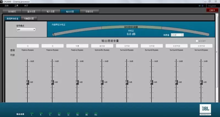The height and width of the screenshot is (117, 220).
Task: Click the 测得值 spinner arrows
Action: tap(182, 35)
